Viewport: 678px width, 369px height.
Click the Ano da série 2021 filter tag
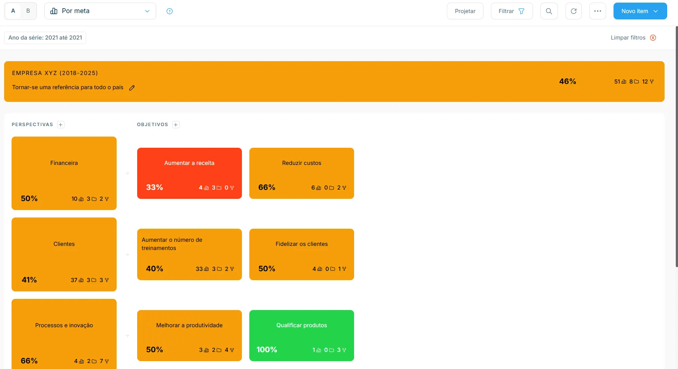pyautogui.click(x=45, y=38)
